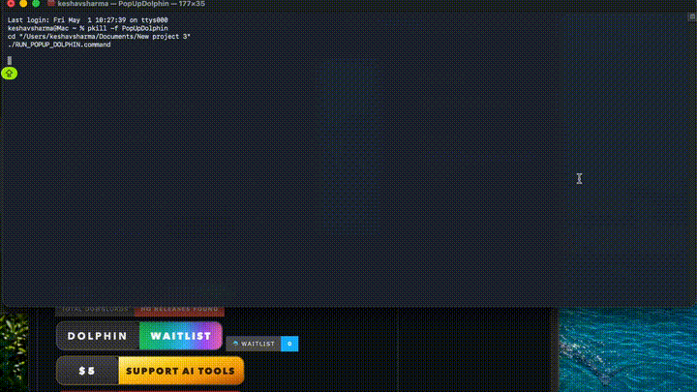
Task: Click the scroll indicator icon in Terminal's top-right corner
Action: tap(691, 16)
